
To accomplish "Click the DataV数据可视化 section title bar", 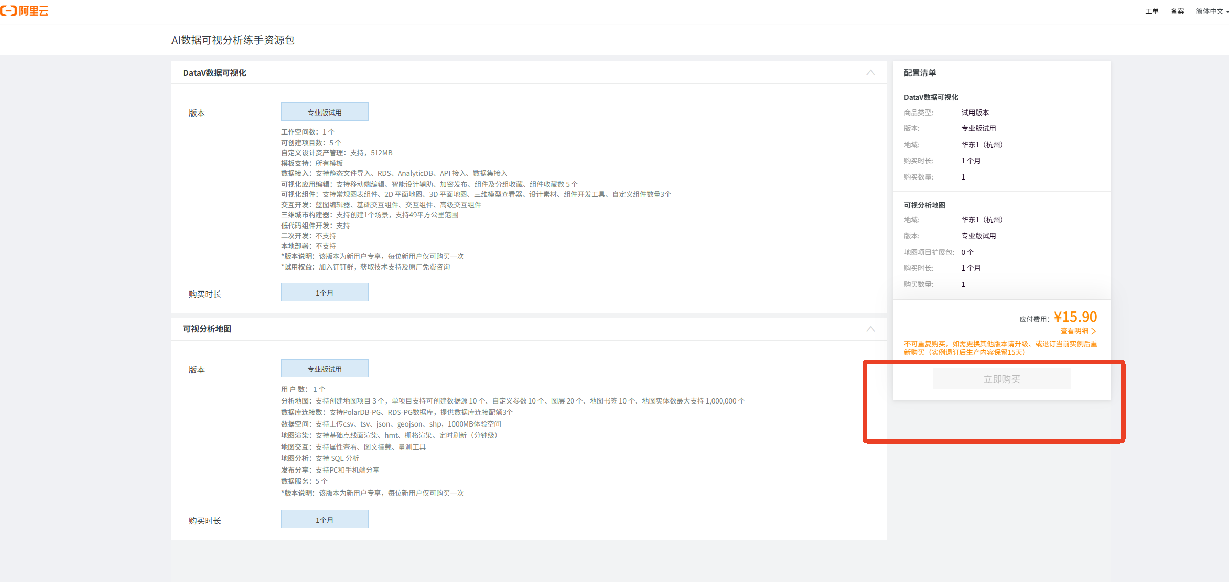I will 214,73.
